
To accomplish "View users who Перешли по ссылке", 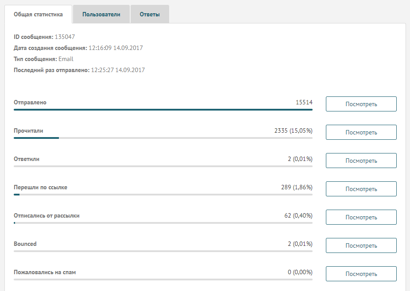I will pyautogui.click(x=361, y=189).
